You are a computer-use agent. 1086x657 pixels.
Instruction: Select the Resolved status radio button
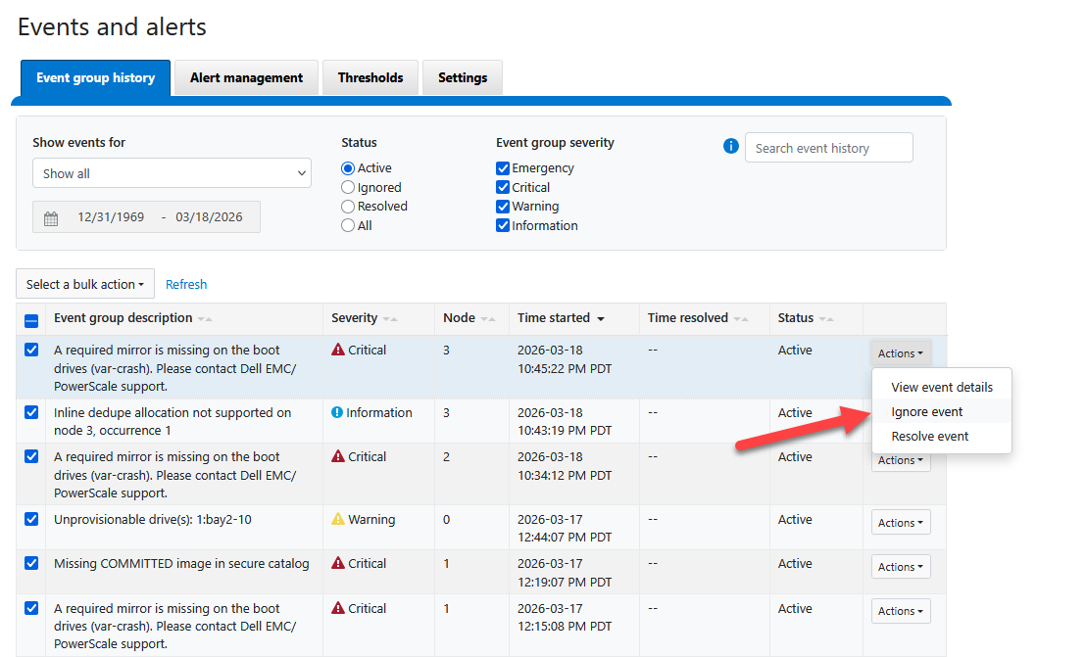[x=348, y=207]
